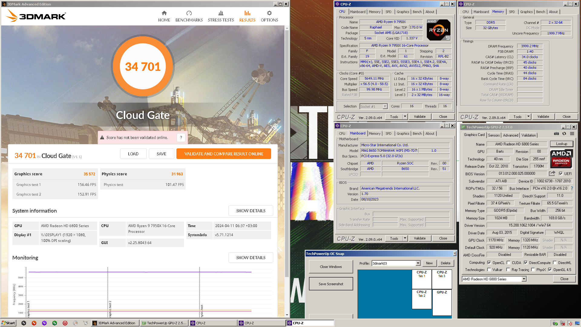
Task: Switch to Validation tab in GPU-Z
Action: coord(528,135)
